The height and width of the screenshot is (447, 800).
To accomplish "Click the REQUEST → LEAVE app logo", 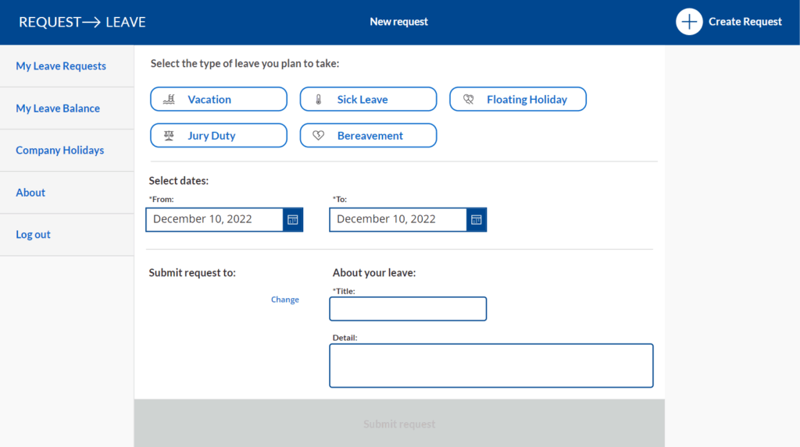I will (x=82, y=22).
